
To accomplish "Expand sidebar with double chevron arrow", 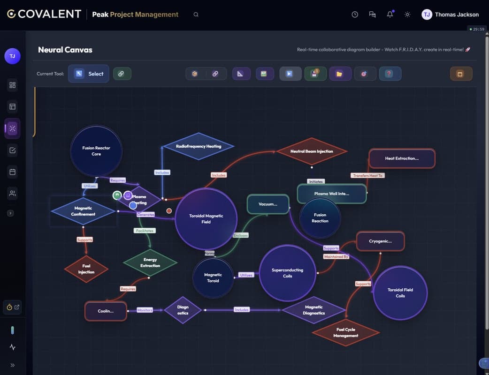I will click(x=13, y=365).
